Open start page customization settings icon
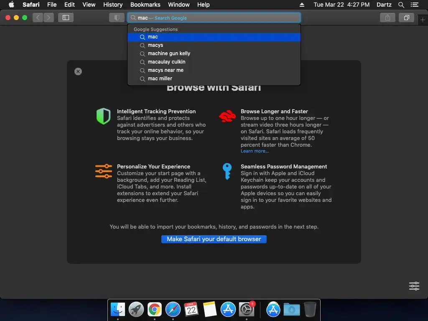 pos(414,286)
